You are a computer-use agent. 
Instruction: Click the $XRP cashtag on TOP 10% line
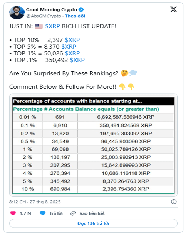72,40
